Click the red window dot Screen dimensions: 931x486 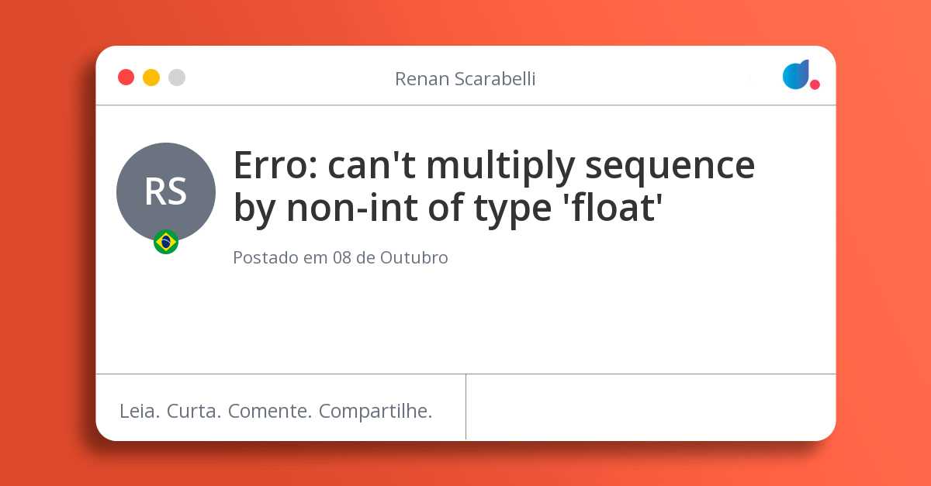126,78
